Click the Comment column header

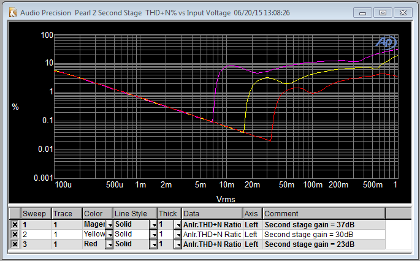324,214
